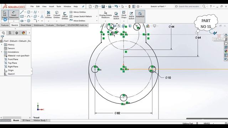This screenshot has width=228, height=128.
Task: Open the SOLIDWORKS Resources home icon
Action: (x=226, y=35)
